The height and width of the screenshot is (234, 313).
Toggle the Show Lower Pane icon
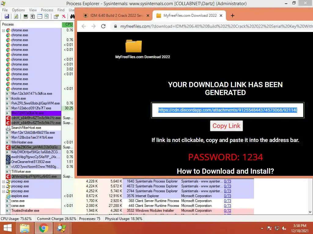[40, 16]
